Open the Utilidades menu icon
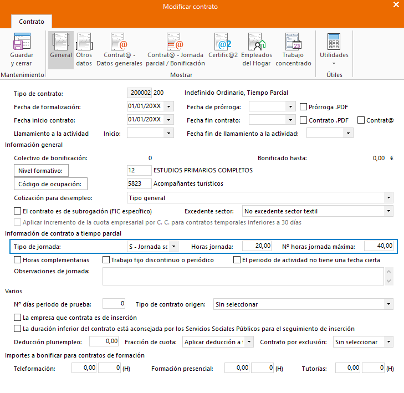The image size is (404, 393). [x=334, y=41]
